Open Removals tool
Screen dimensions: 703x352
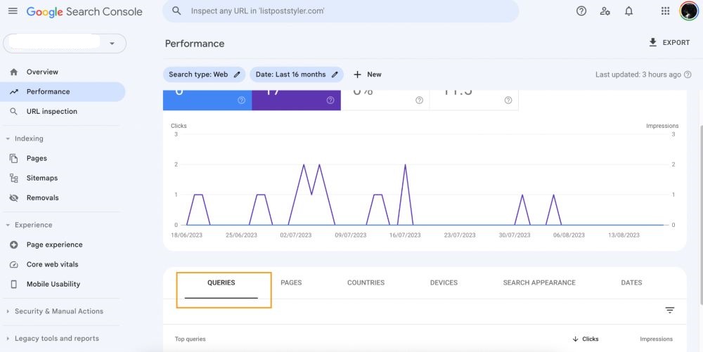(x=42, y=197)
